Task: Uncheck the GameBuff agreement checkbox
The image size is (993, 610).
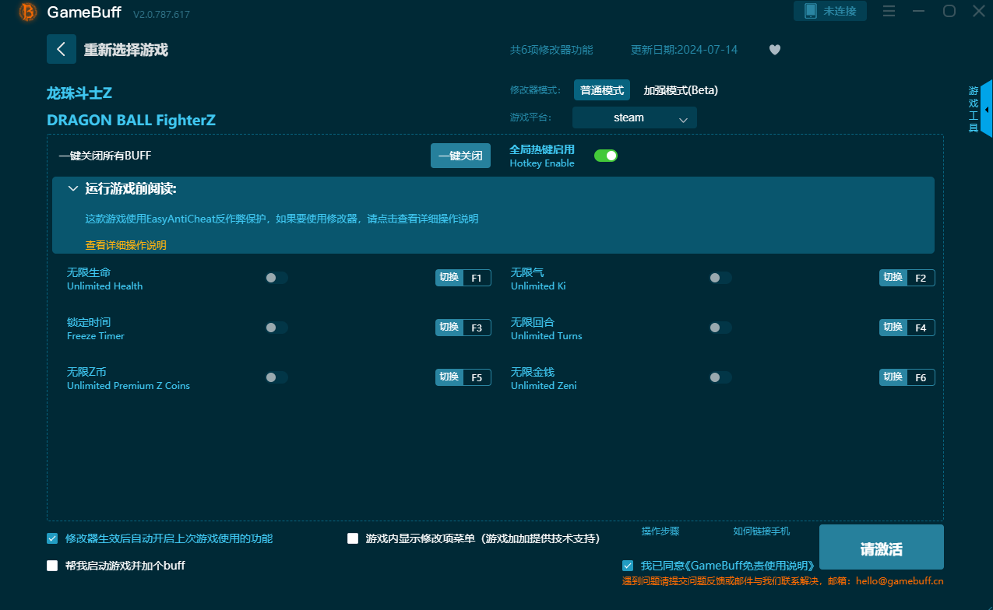Action: coord(627,565)
